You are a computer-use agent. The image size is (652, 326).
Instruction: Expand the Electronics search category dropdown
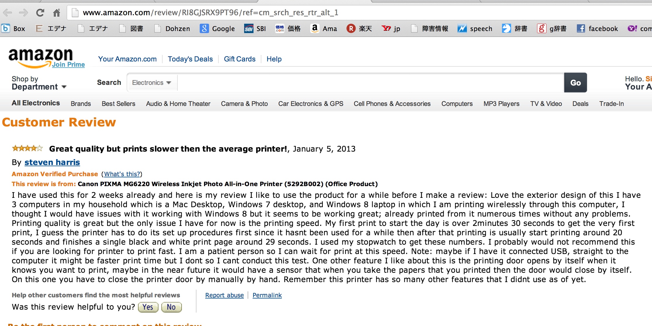coord(151,83)
